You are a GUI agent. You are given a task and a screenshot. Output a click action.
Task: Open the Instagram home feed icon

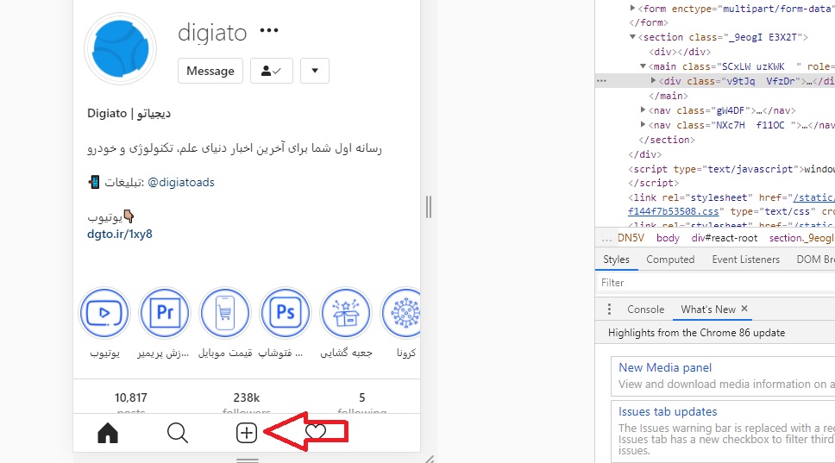pyautogui.click(x=108, y=433)
